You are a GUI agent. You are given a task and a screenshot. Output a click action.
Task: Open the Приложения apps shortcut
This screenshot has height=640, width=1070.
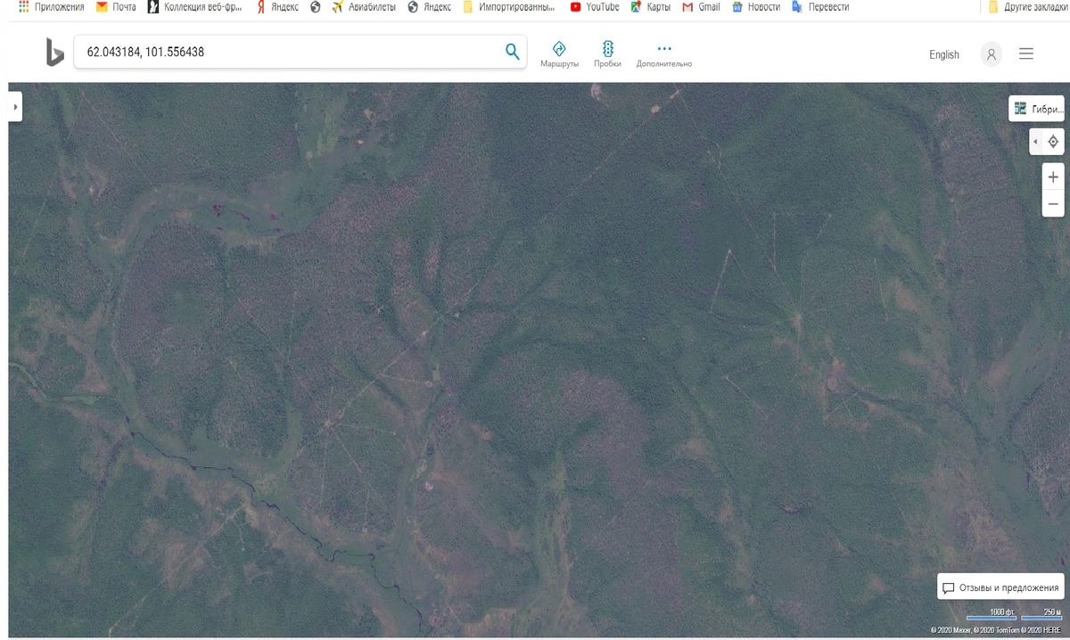pyautogui.click(x=52, y=7)
